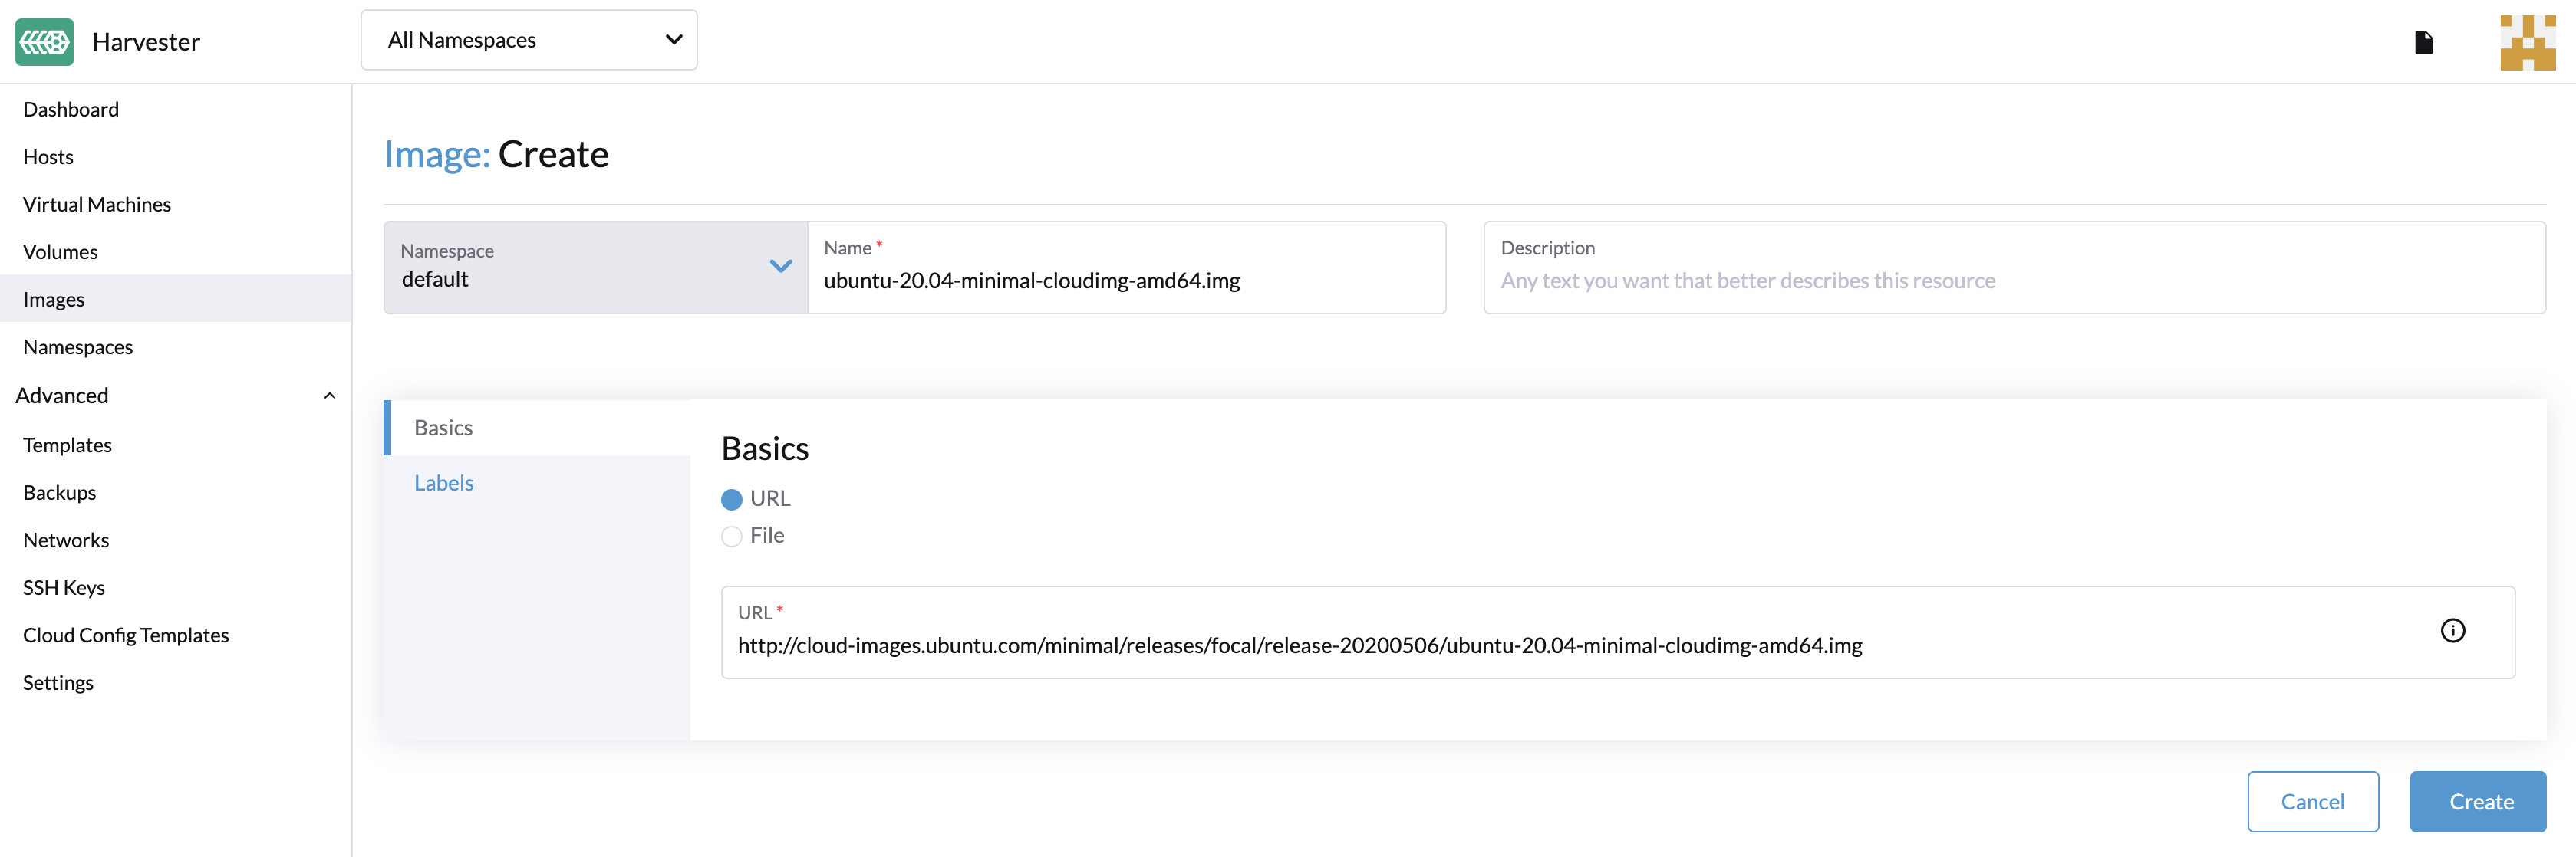Screen dimensions: 2576x857
Task: Open the user avatar menu
Action: tap(2527, 42)
